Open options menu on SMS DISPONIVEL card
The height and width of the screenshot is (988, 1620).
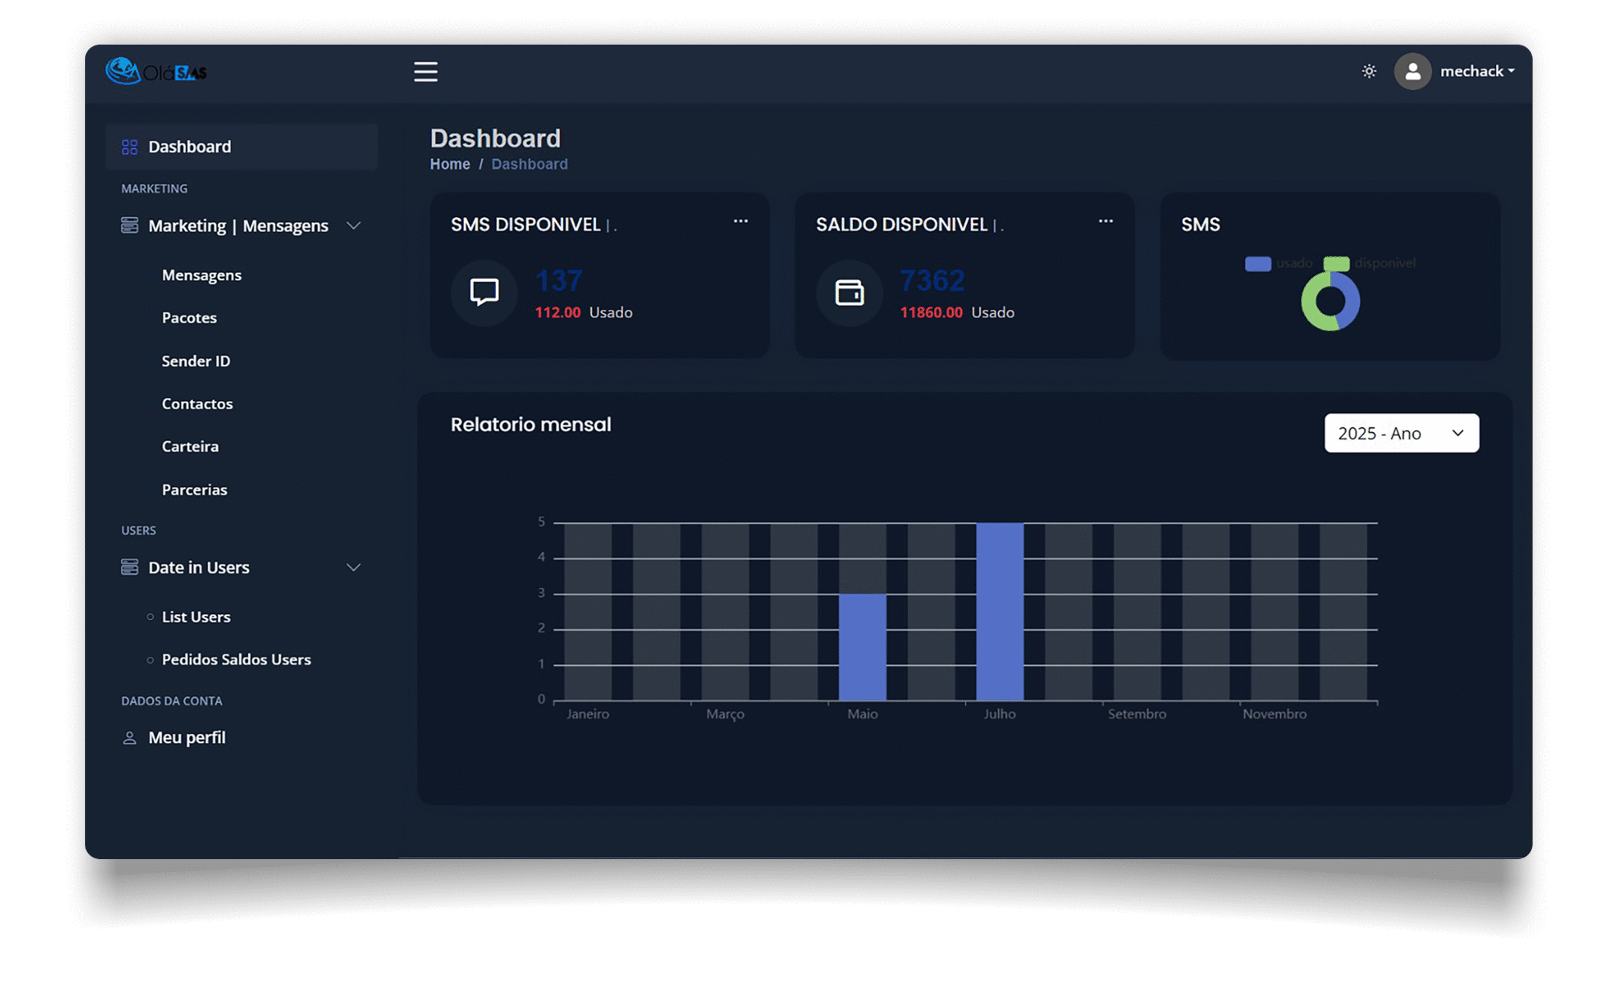(740, 221)
